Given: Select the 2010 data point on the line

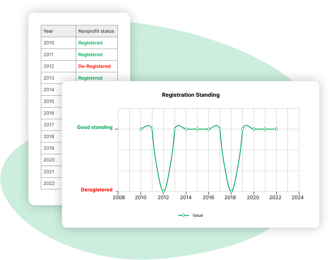Looking at the screenshot, I should point(141,129).
